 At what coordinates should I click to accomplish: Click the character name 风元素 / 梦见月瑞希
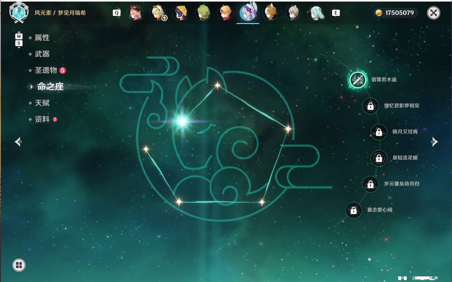coord(60,13)
